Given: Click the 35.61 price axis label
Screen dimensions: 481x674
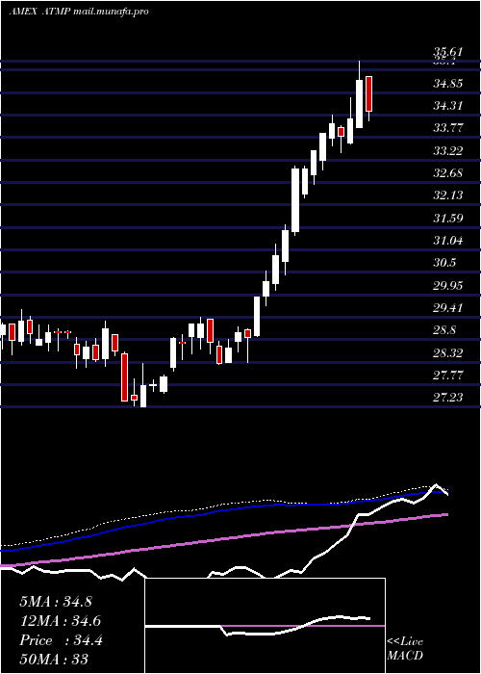Looking at the screenshot, I should [448, 52].
